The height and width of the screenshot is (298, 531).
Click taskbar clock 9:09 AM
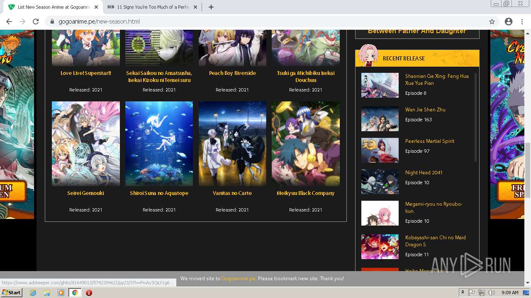[510, 293]
